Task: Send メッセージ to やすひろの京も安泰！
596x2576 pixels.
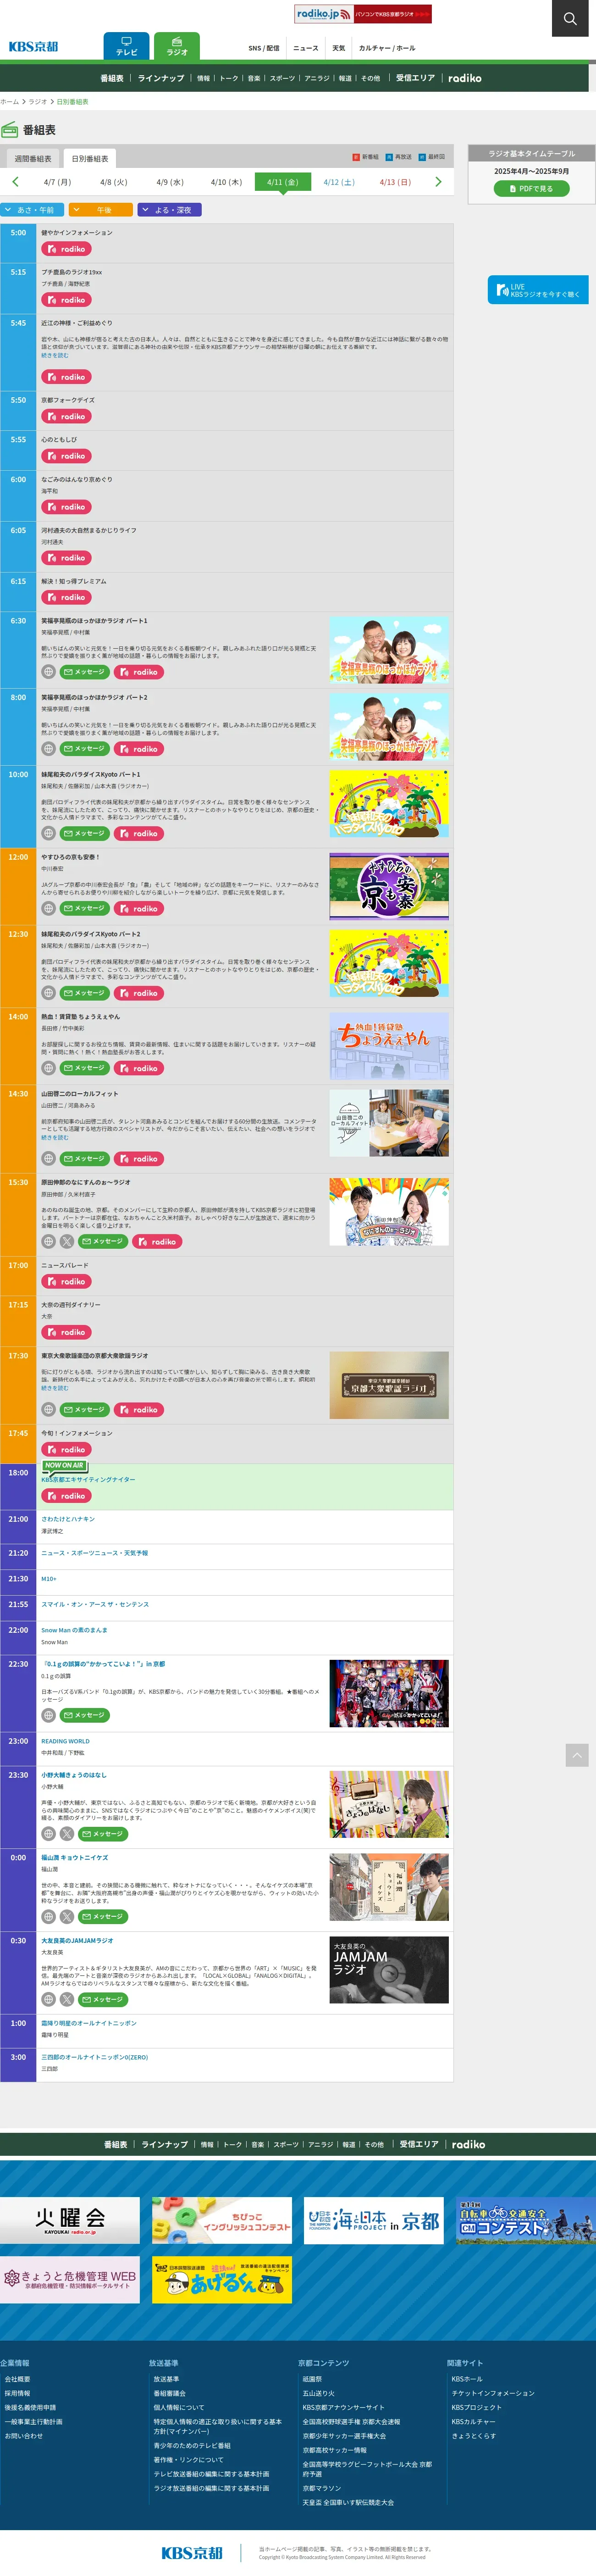Action: coord(85,908)
